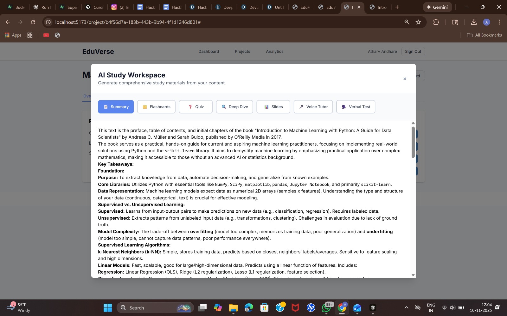Switch to the Buck browser tab

16,7
